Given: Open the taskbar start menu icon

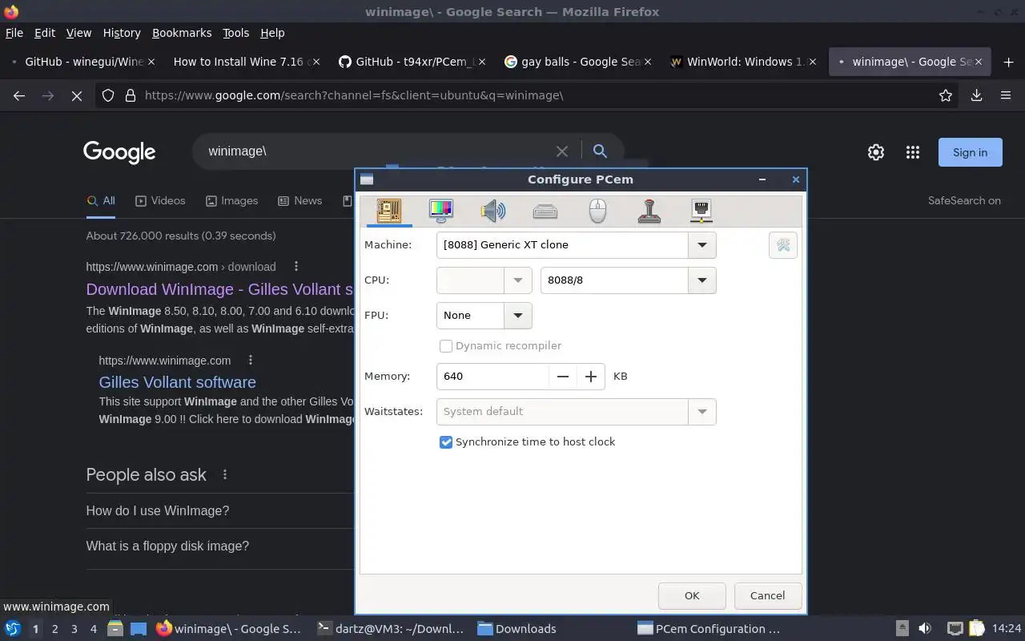Looking at the screenshot, I should (12, 628).
